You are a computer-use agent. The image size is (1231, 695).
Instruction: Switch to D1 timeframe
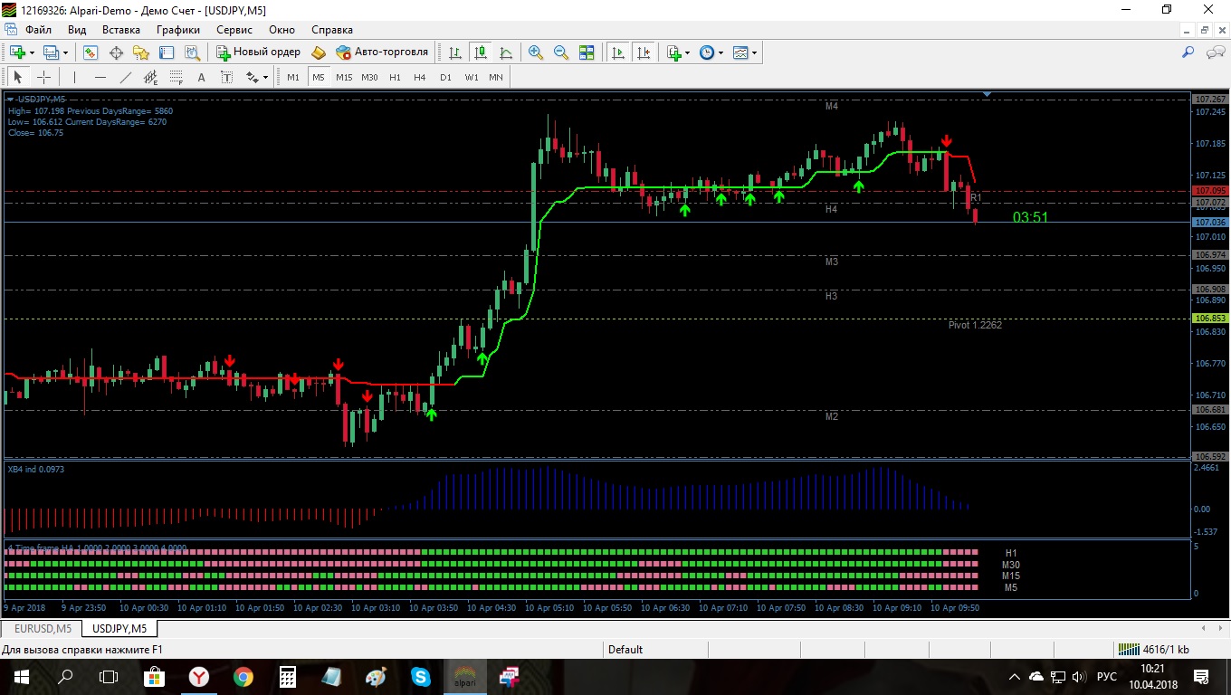coord(445,77)
